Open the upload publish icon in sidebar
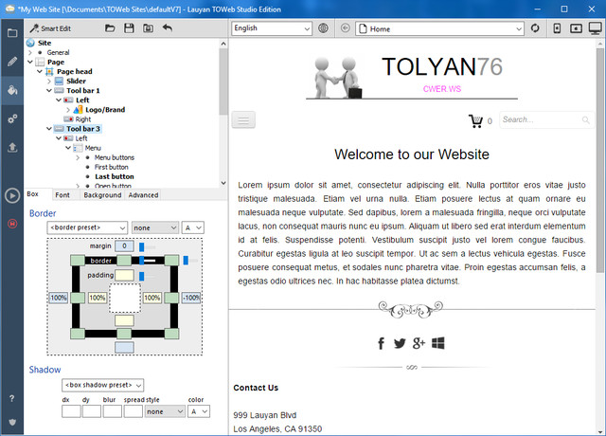606x436 pixels. pyautogui.click(x=12, y=147)
